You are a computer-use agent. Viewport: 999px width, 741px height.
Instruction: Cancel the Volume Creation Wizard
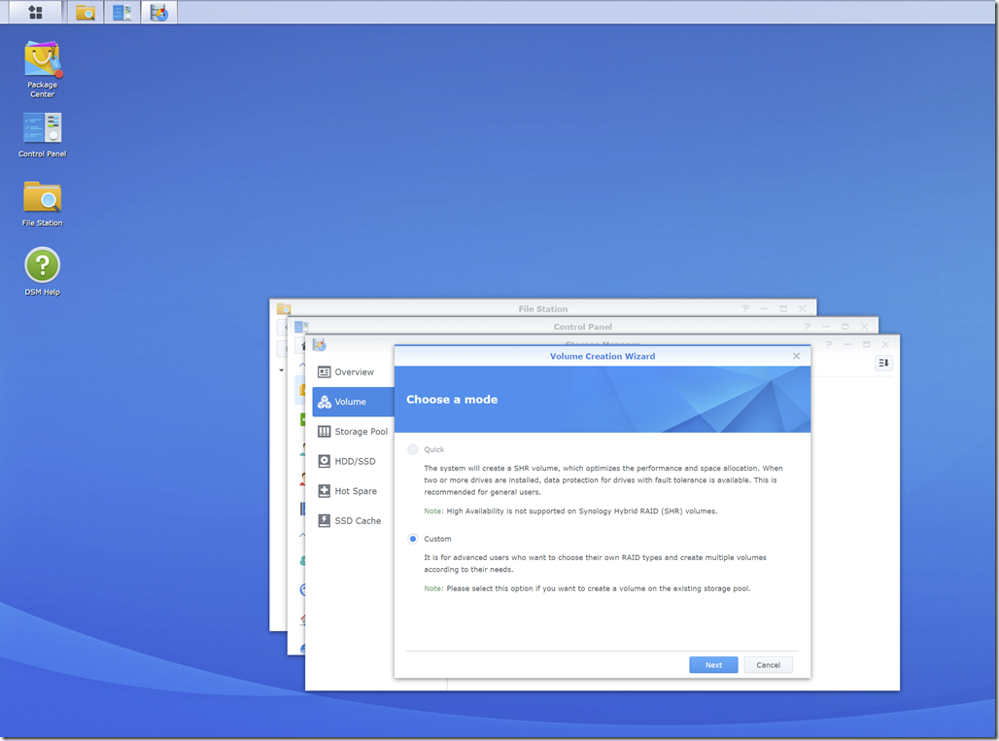coord(768,664)
